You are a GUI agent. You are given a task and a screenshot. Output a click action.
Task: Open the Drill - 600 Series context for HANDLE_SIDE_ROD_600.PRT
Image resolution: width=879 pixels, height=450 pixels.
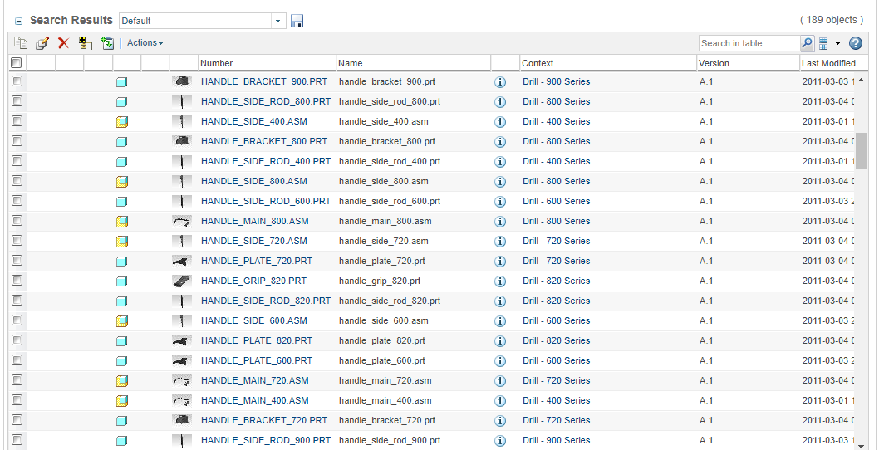[x=556, y=201]
